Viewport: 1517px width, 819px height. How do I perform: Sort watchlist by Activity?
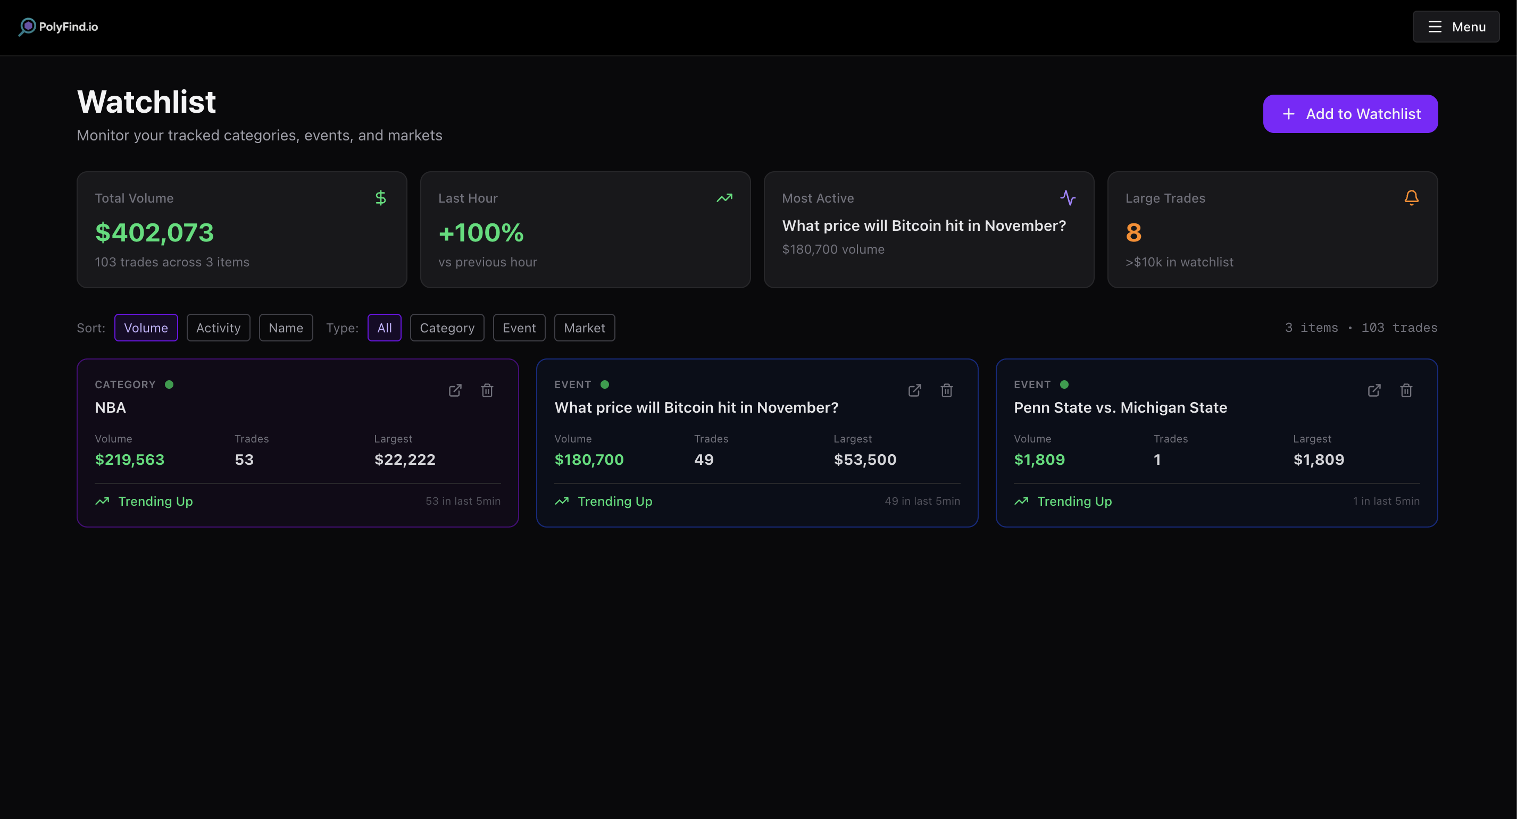coord(218,328)
